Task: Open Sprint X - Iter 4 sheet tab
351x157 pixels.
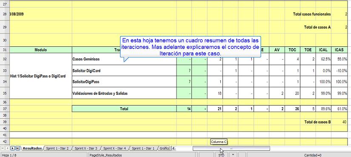Action: point(114,148)
